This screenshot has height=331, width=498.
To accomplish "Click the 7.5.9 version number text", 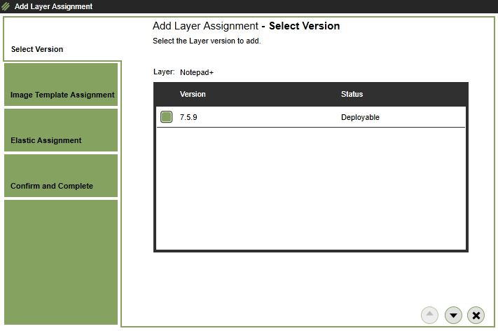I will click(x=188, y=117).
